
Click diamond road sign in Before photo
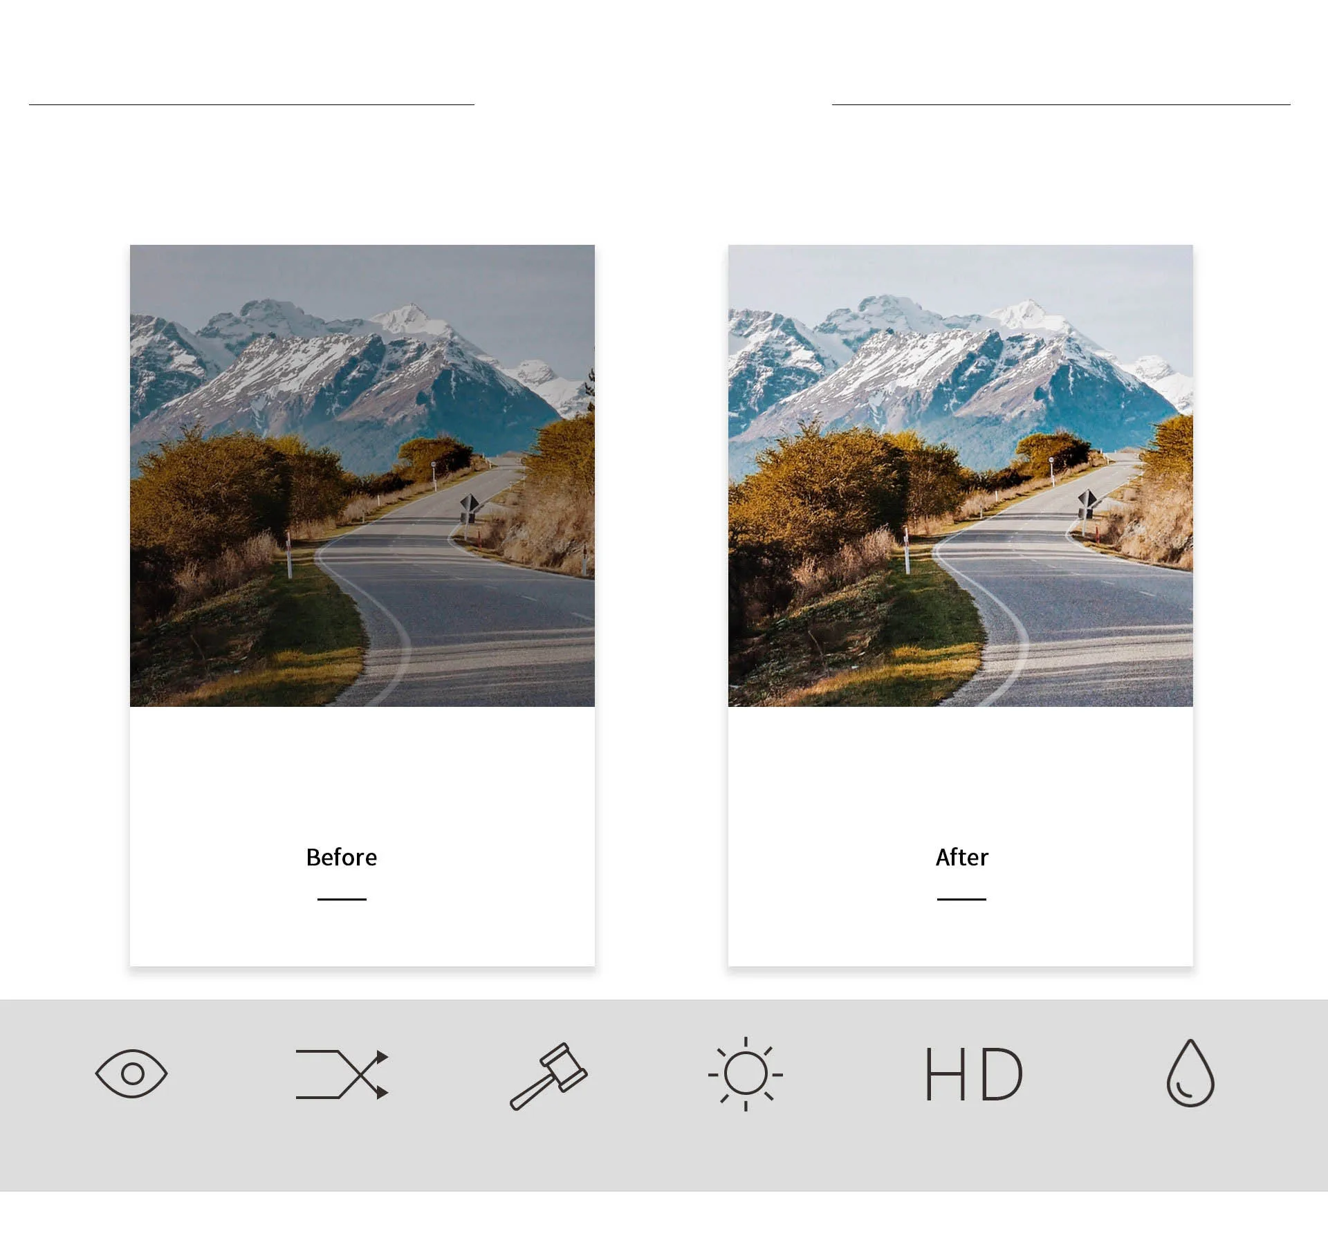470,503
